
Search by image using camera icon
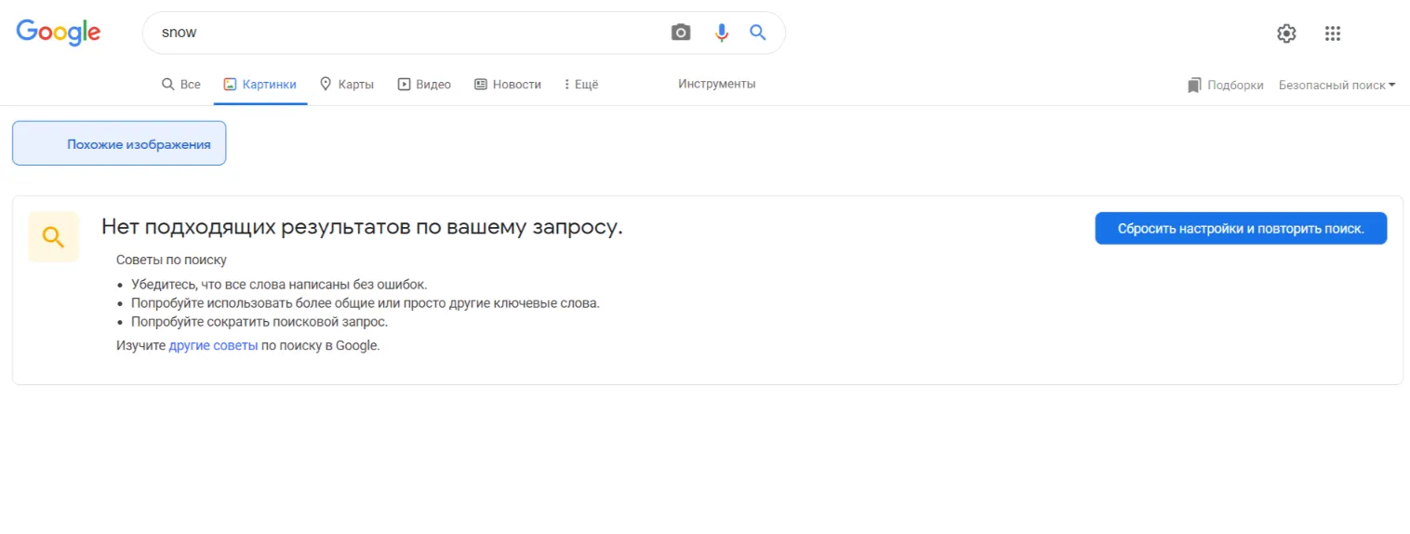pyautogui.click(x=681, y=33)
